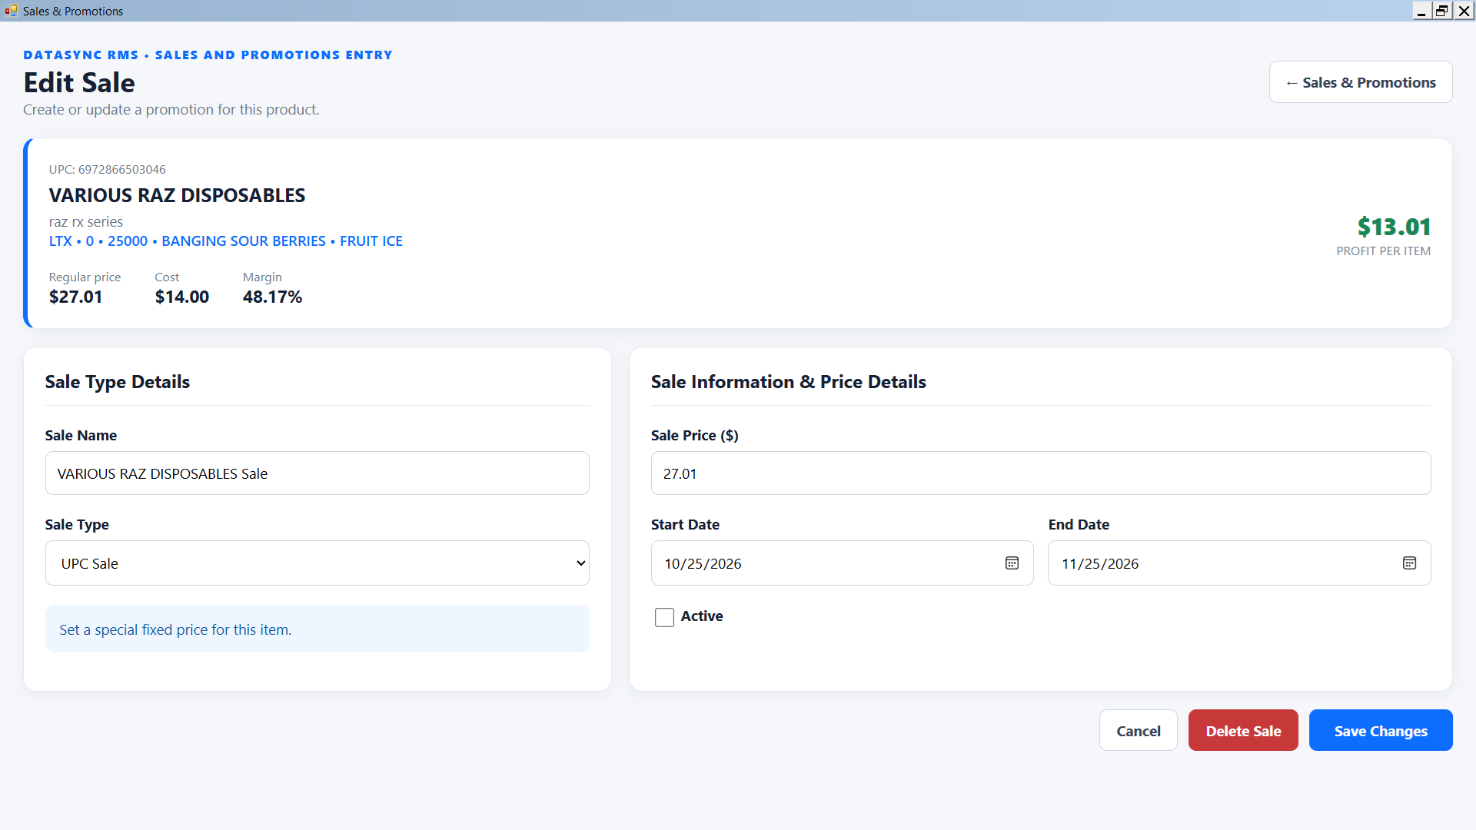
Task: Click the $13.01 profit per item value
Action: coord(1394,227)
